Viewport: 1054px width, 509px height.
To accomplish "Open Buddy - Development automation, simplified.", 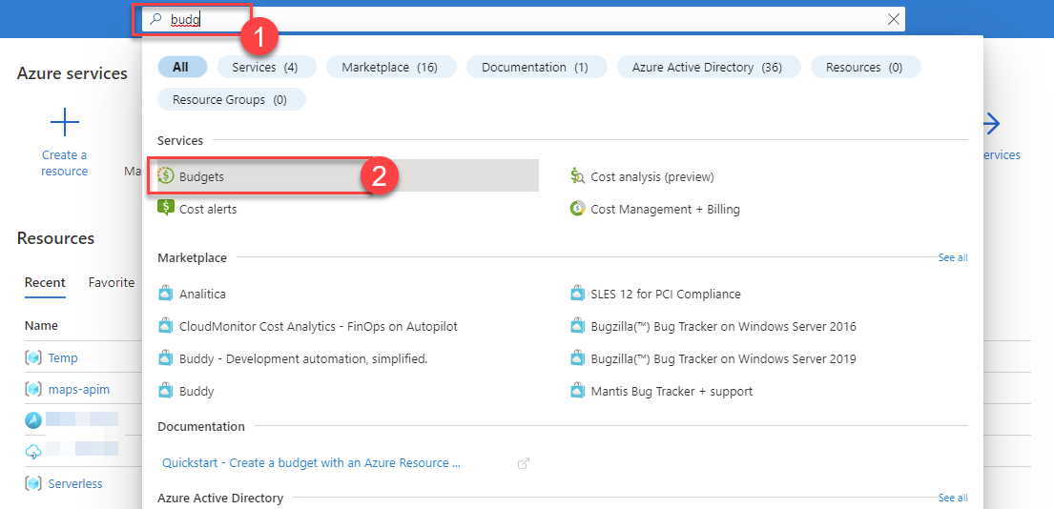I will coord(304,358).
